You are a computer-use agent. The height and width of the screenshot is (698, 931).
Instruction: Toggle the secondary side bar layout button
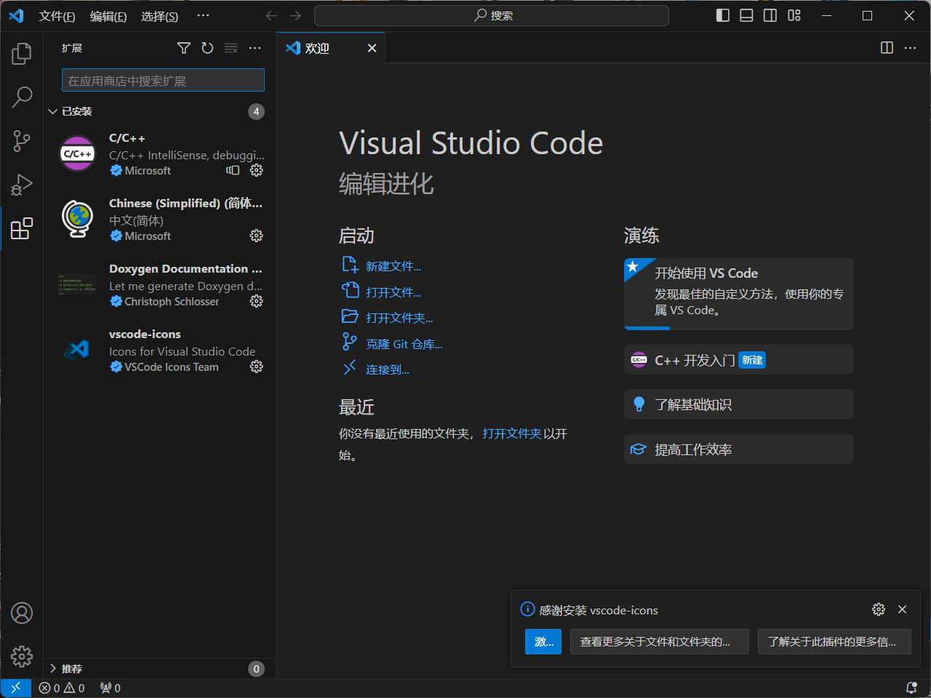click(770, 16)
